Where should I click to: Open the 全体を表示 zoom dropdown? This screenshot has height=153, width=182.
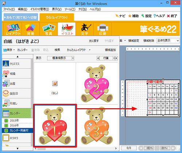click(168, 40)
